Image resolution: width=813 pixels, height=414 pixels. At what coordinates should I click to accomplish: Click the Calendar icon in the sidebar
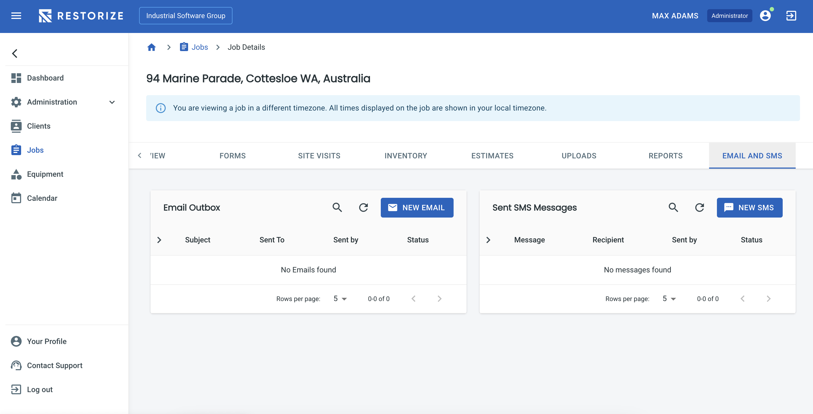tap(16, 198)
